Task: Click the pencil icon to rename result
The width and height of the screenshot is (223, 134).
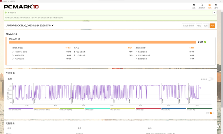Action: 53,25
